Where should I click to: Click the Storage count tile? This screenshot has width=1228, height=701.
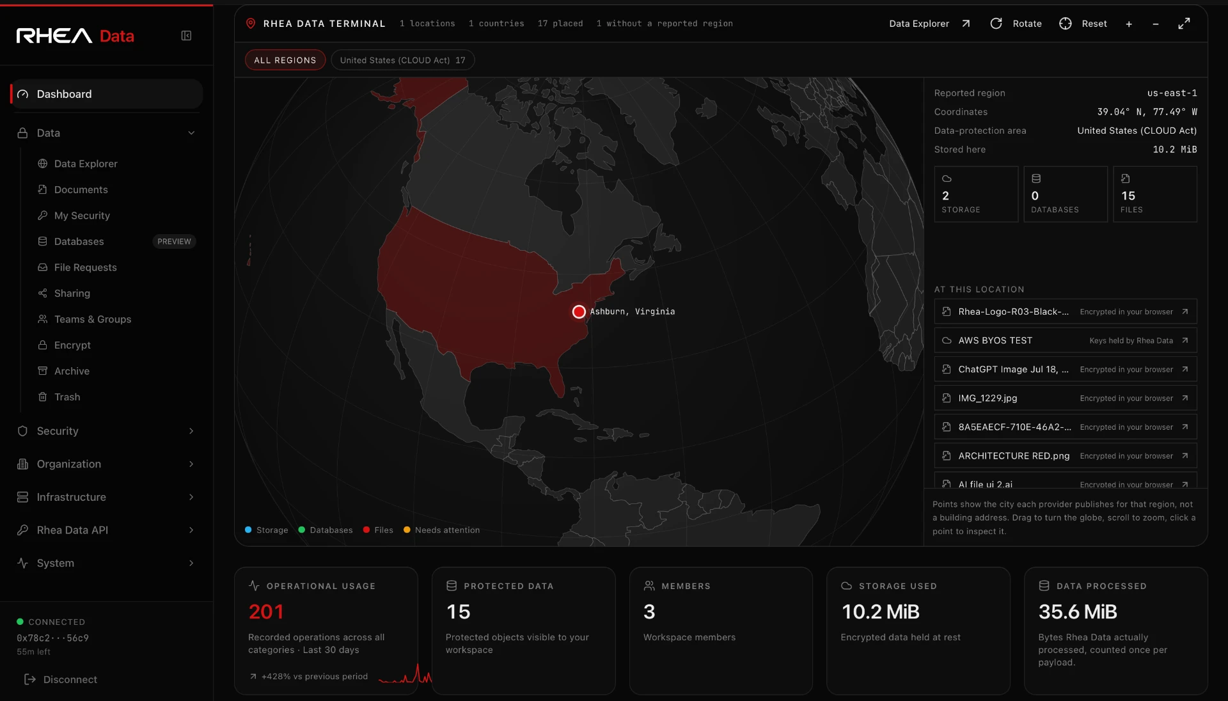[976, 194]
